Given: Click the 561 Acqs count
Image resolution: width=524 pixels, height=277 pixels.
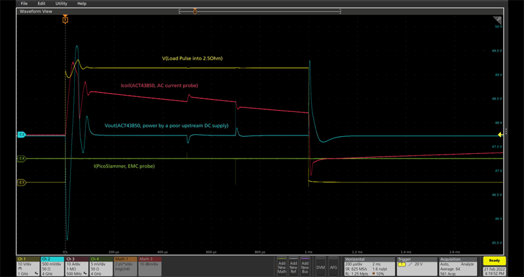Looking at the screenshot, I should 447,272.
